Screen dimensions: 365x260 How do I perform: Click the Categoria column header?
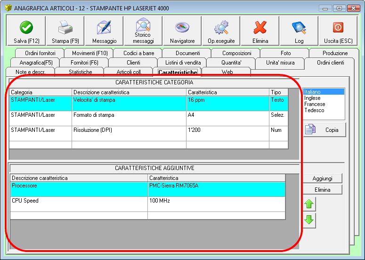[41, 92]
